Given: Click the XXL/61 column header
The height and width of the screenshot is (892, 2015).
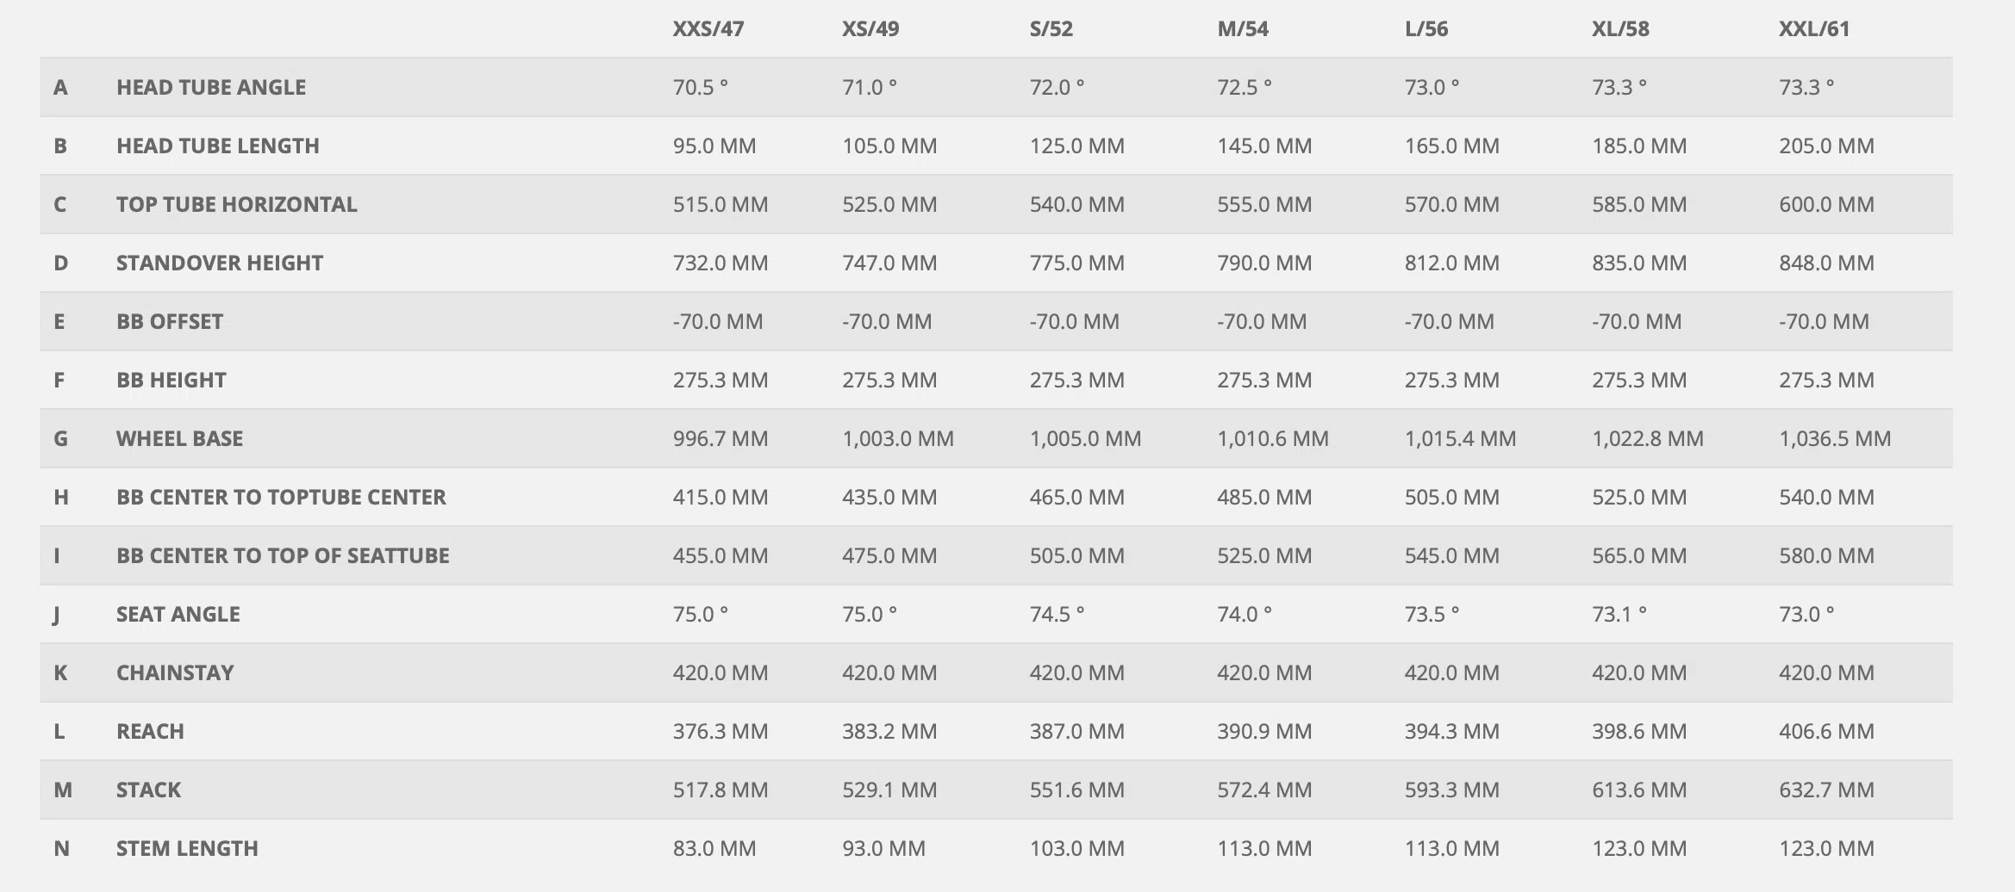Looking at the screenshot, I should click(1813, 28).
